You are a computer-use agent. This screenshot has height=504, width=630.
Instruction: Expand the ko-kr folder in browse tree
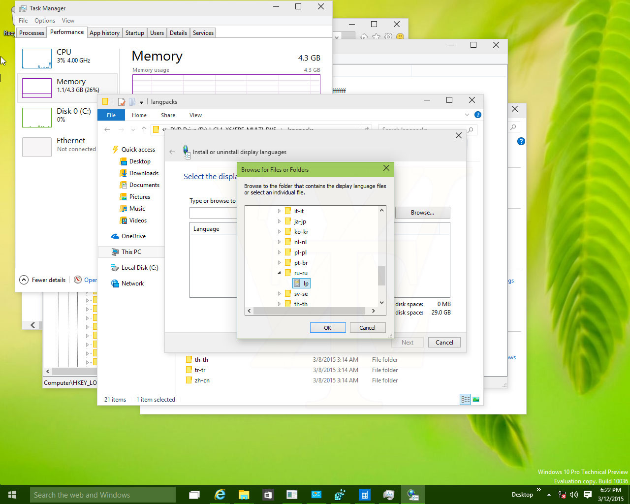click(x=279, y=232)
